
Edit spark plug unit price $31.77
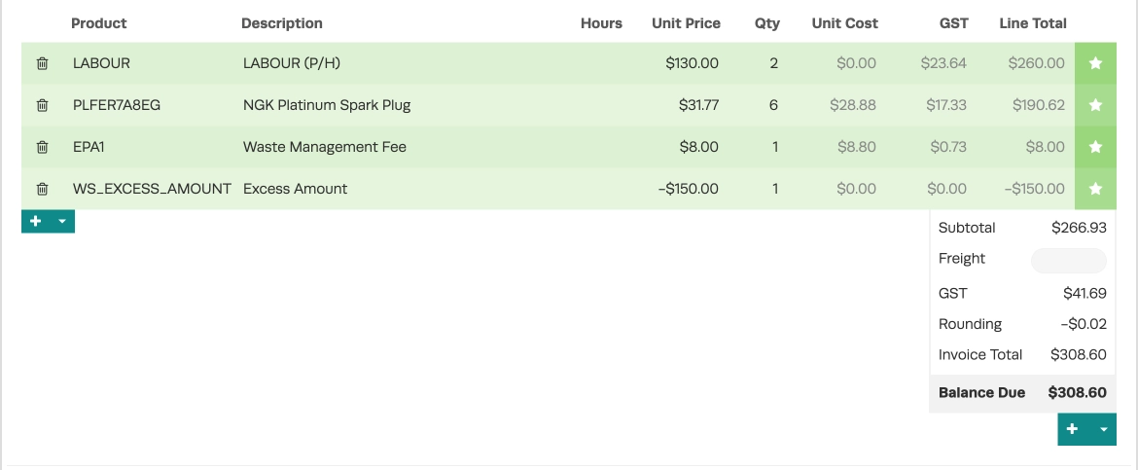[699, 105]
